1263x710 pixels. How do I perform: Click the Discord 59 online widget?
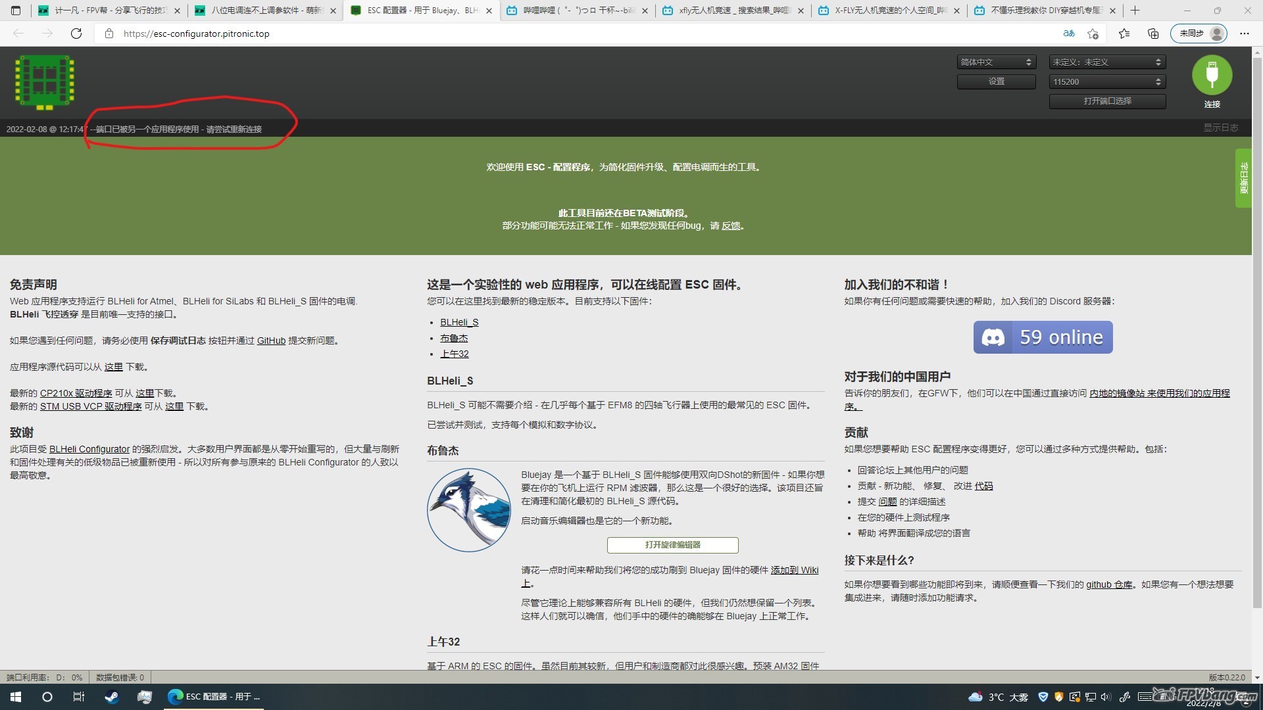point(1043,337)
